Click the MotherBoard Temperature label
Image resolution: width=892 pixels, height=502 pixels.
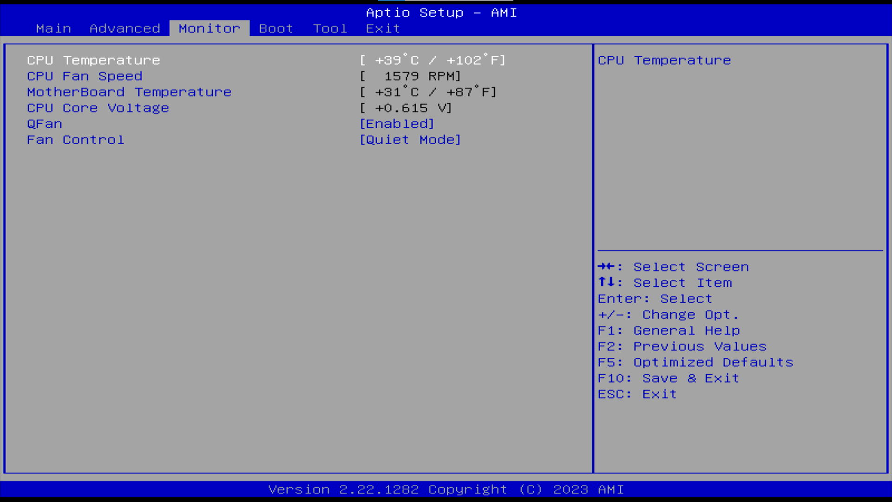tap(129, 92)
